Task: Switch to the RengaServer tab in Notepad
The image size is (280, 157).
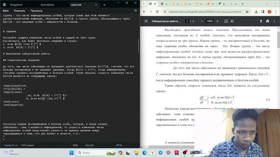Action: click(x=16, y=5)
